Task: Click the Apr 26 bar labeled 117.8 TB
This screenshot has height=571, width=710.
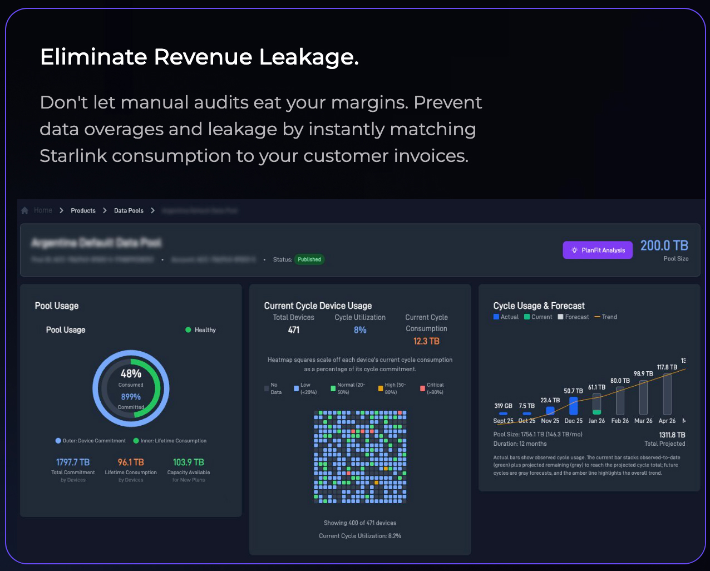Action: pyautogui.click(x=667, y=394)
